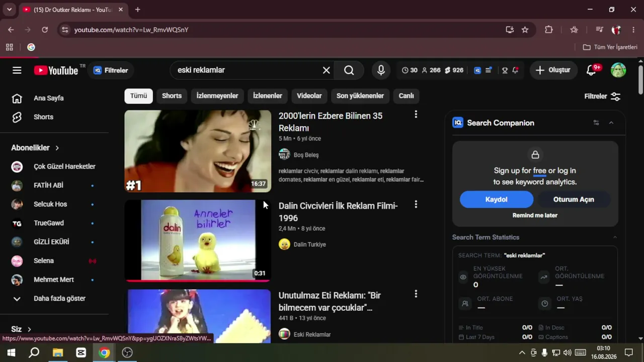Open the vidIQ trophy achievements icon

(x=505, y=70)
